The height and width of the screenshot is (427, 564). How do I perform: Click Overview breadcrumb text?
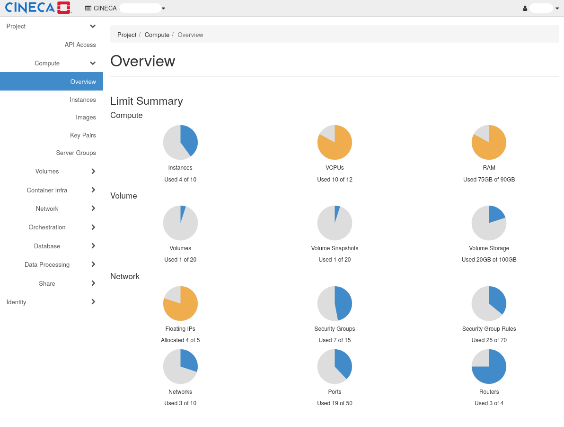190,35
